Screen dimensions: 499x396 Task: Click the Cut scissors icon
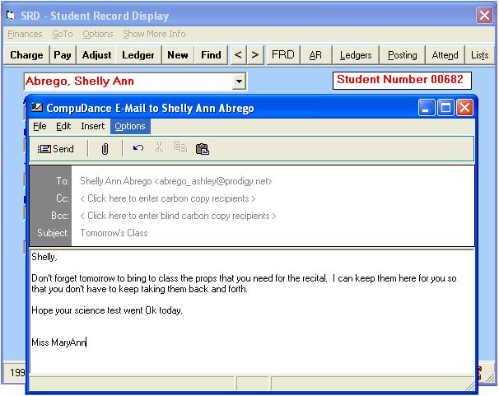tap(159, 148)
